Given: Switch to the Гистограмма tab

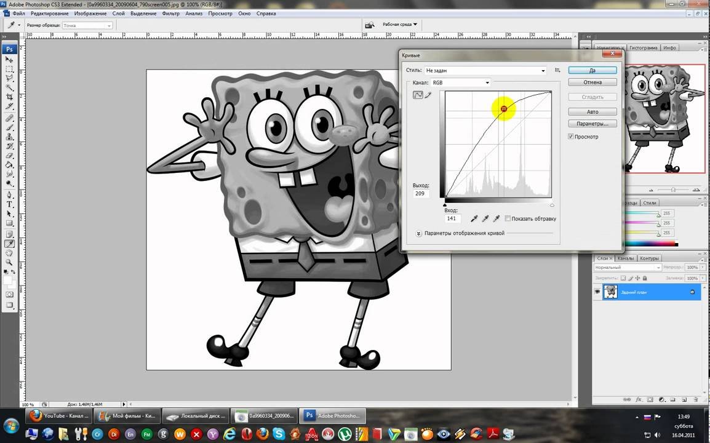Looking at the screenshot, I should (643, 47).
